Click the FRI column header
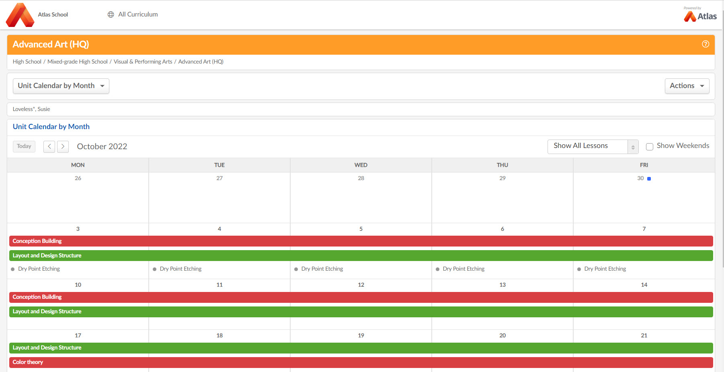This screenshot has width=724, height=372. point(644,165)
